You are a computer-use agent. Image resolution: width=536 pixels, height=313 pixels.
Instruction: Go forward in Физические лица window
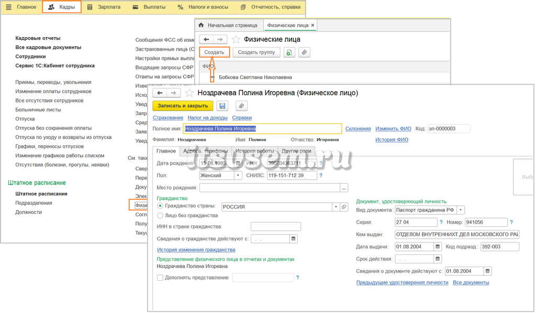(x=220, y=39)
